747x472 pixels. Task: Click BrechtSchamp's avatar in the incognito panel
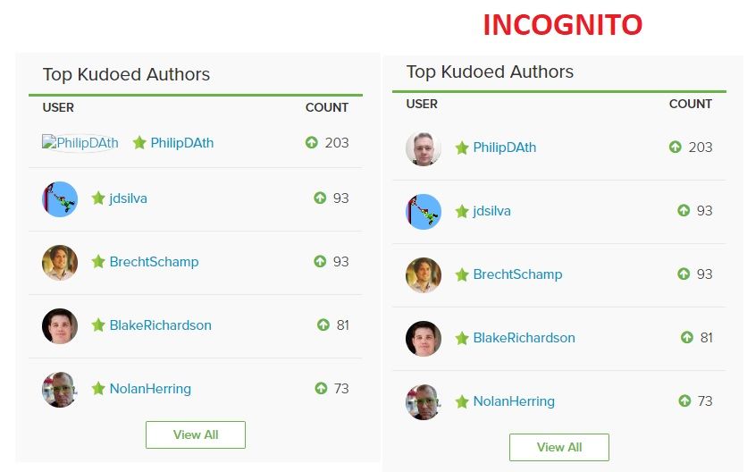coord(423,275)
